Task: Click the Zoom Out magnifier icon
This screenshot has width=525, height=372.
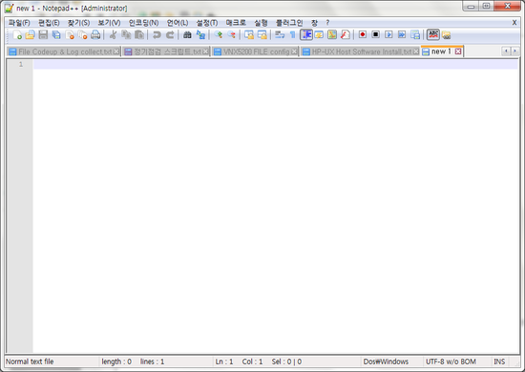Action: (x=231, y=34)
